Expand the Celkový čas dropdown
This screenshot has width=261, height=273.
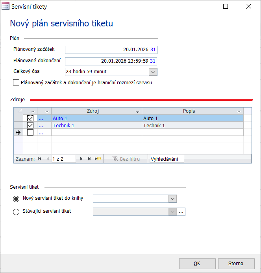click(153, 72)
